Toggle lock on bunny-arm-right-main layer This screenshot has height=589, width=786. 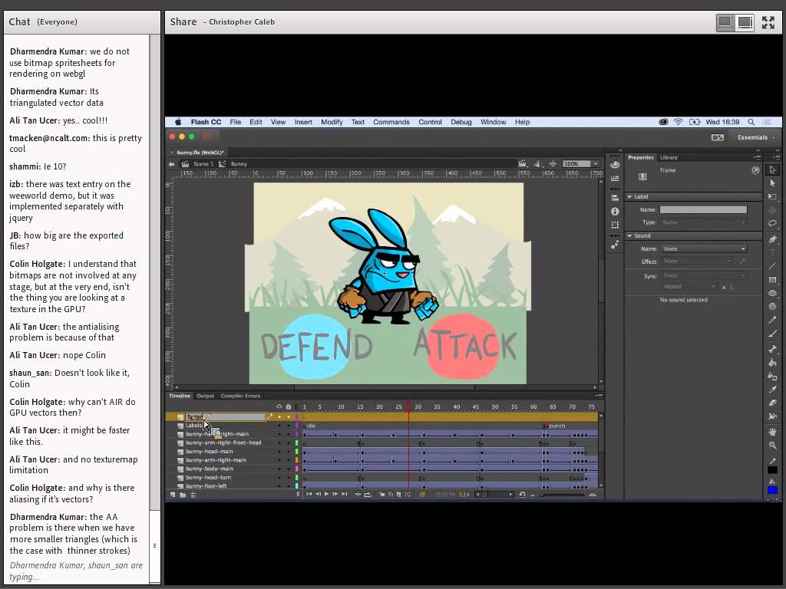tap(289, 460)
